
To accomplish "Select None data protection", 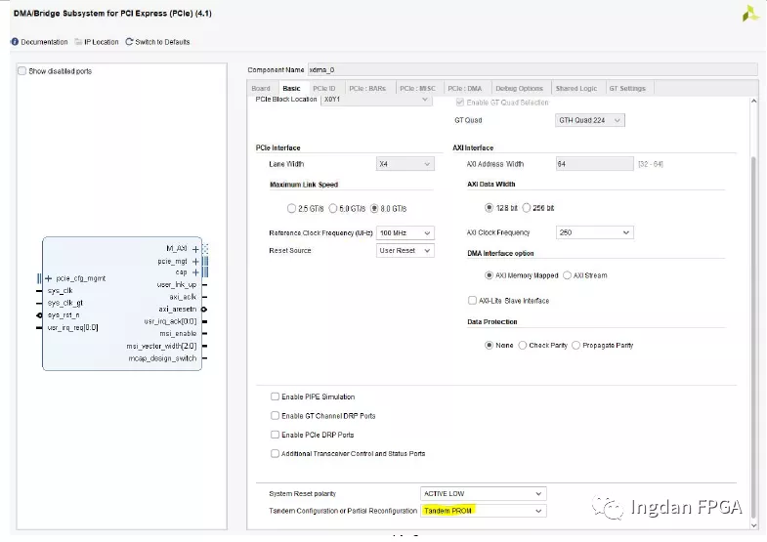I will [489, 346].
